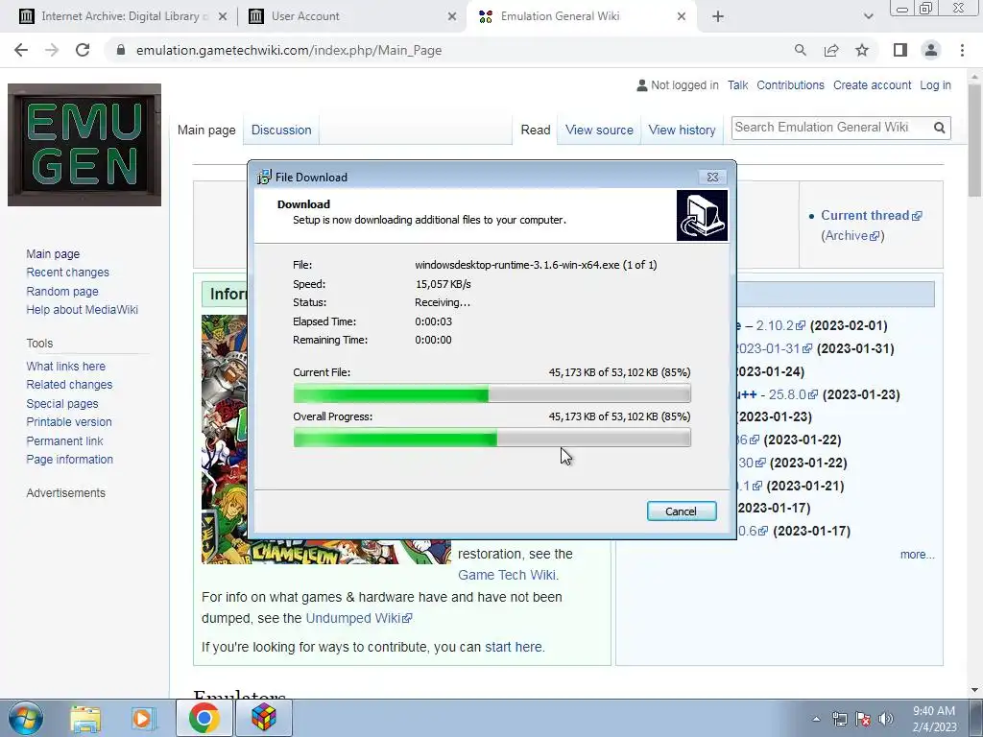Open the Permanent link
Image resolution: width=983 pixels, height=737 pixels.
pos(64,440)
